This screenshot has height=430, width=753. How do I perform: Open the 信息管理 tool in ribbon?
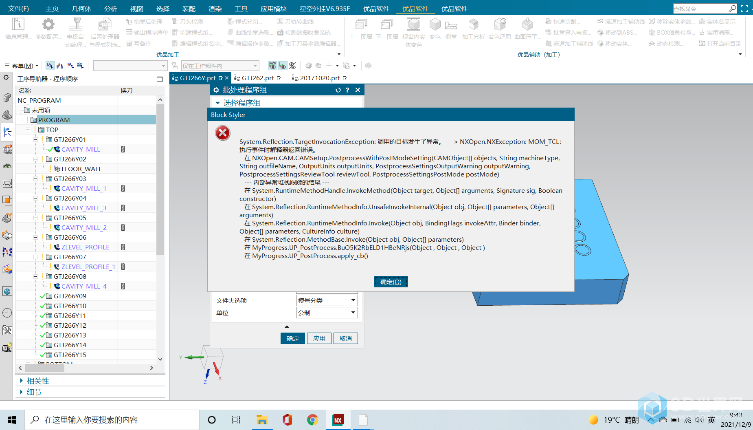(18, 29)
